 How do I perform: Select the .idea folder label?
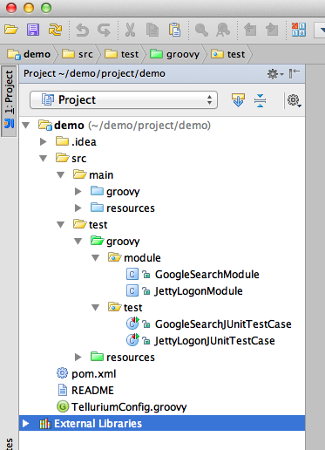tap(84, 142)
